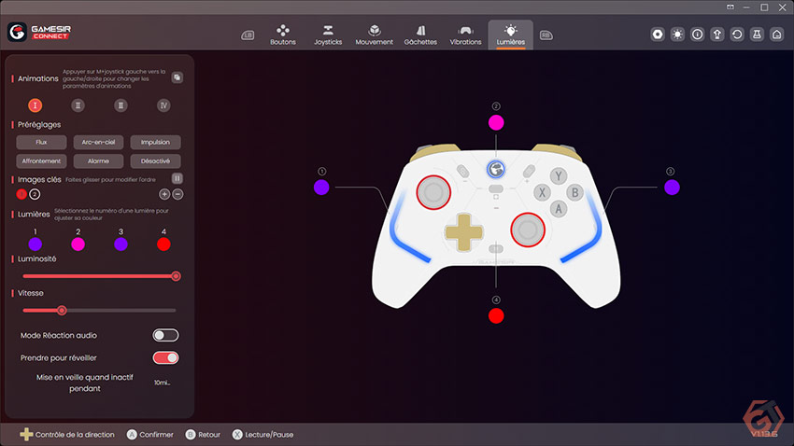Viewport: 794px width, 446px height.
Task: Click the firmware upload arrow icon
Action: (x=717, y=35)
